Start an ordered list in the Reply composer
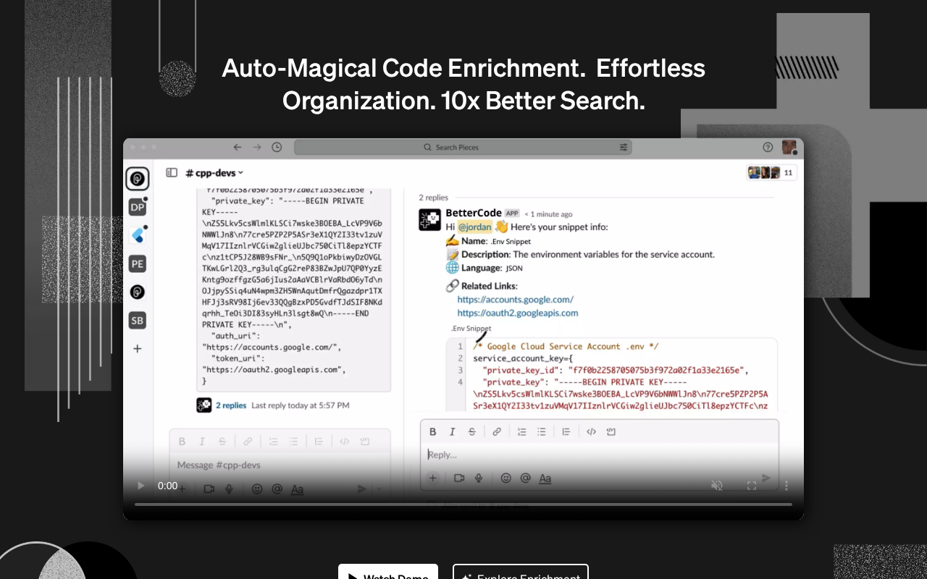Screen dimensions: 927x579 coord(521,431)
